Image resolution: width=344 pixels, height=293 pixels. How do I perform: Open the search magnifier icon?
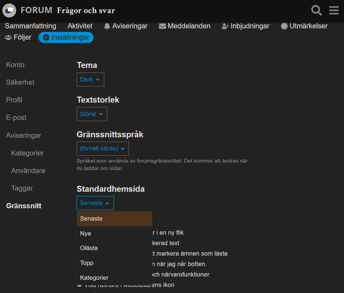coord(316,10)
